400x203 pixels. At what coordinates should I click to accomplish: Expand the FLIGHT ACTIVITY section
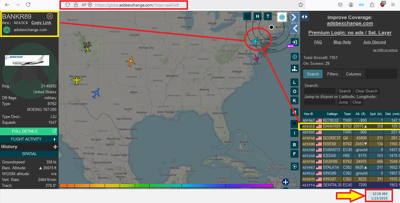29,139
